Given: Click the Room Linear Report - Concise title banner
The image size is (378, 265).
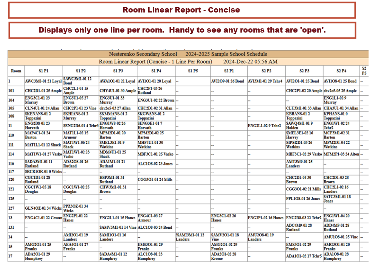Looking at the screenshot, I should click(x=181, y=10).
